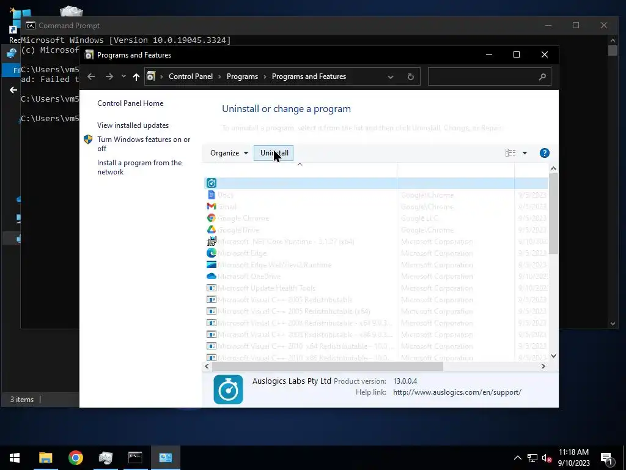Open Control Panel Home link
Image resolution: width=626 pixels, height=470 pixels.
(130, 103)
